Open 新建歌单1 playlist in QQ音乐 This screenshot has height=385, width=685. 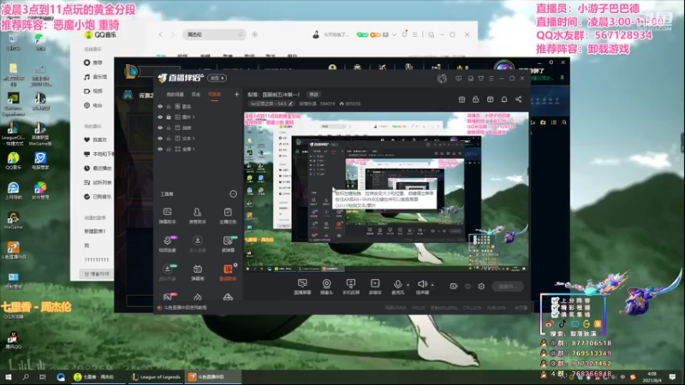click(95, 231)
